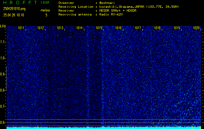Click the 'Receiver' field label
The image size is (204, 129).
click(66, 11)
